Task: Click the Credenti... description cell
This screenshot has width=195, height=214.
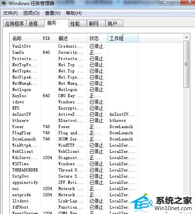Action: (x=71, y=46)
